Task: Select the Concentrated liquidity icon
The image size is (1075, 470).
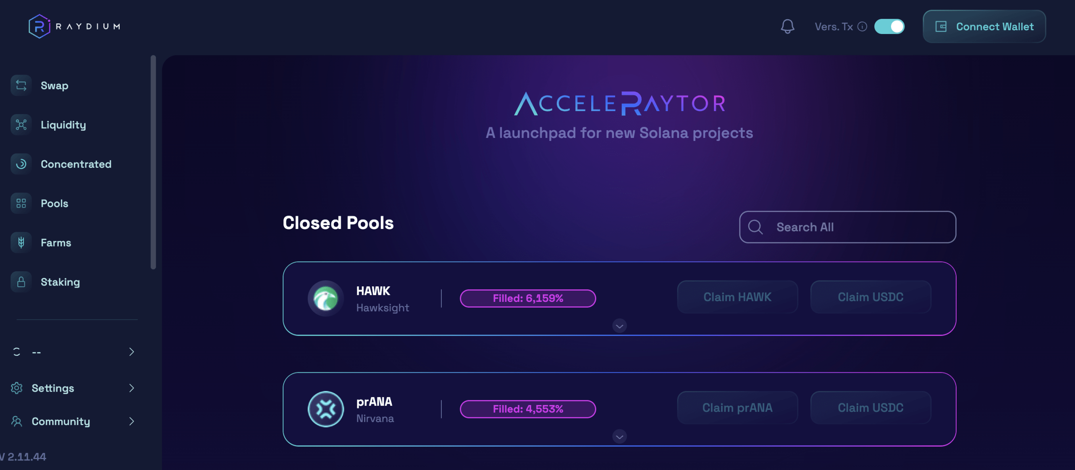Action: (x=21, y=164)
